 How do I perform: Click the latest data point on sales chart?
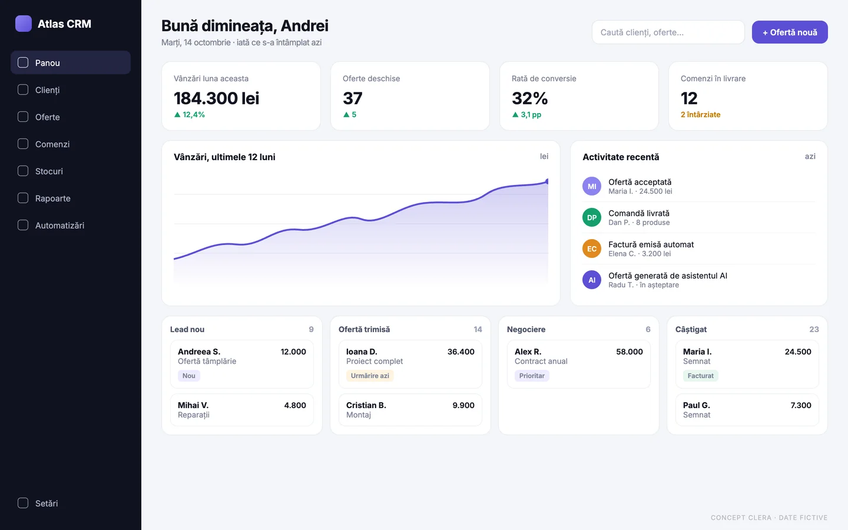pyautogui.click(x=547, y=181)
